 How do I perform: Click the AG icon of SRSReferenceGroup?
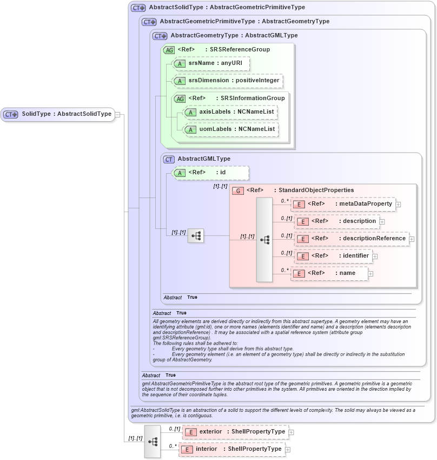pos(169,50)
